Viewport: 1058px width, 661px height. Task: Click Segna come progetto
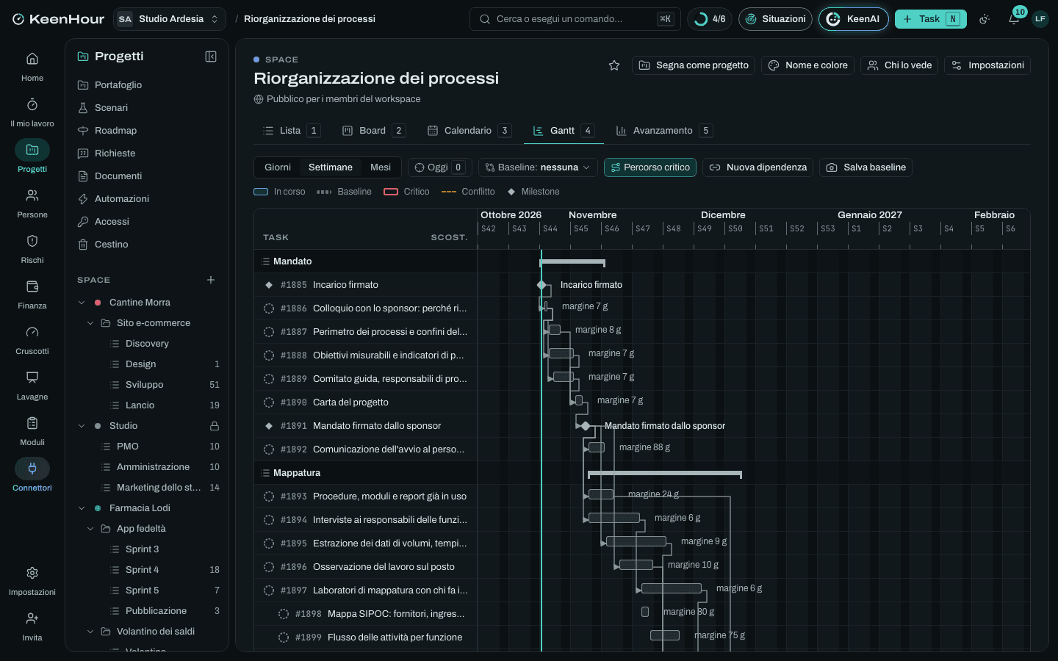[x=694, y=65]
